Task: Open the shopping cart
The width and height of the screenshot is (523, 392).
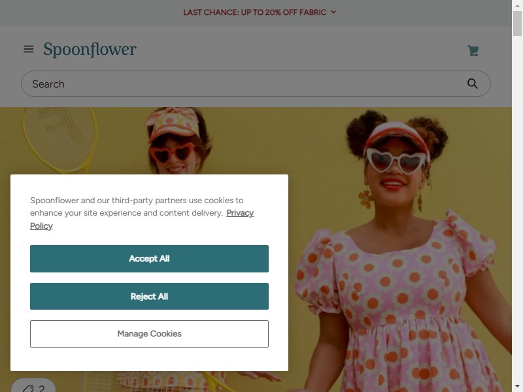Action: [x=473, y=51]
